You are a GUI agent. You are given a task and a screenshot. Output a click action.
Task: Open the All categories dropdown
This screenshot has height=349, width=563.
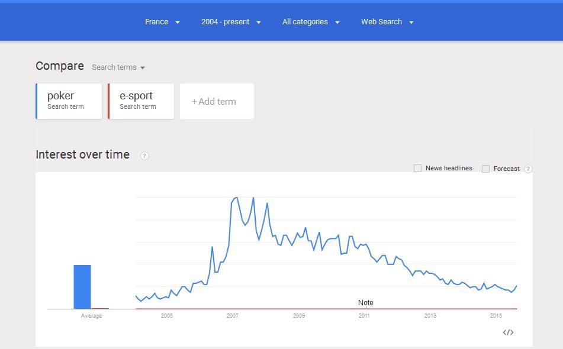pos(311,22)
